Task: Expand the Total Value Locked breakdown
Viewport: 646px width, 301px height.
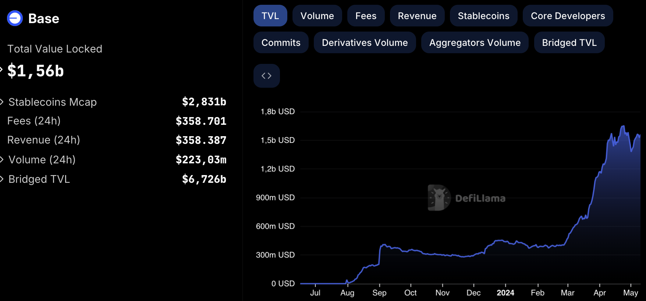Action: coord(1,69)
